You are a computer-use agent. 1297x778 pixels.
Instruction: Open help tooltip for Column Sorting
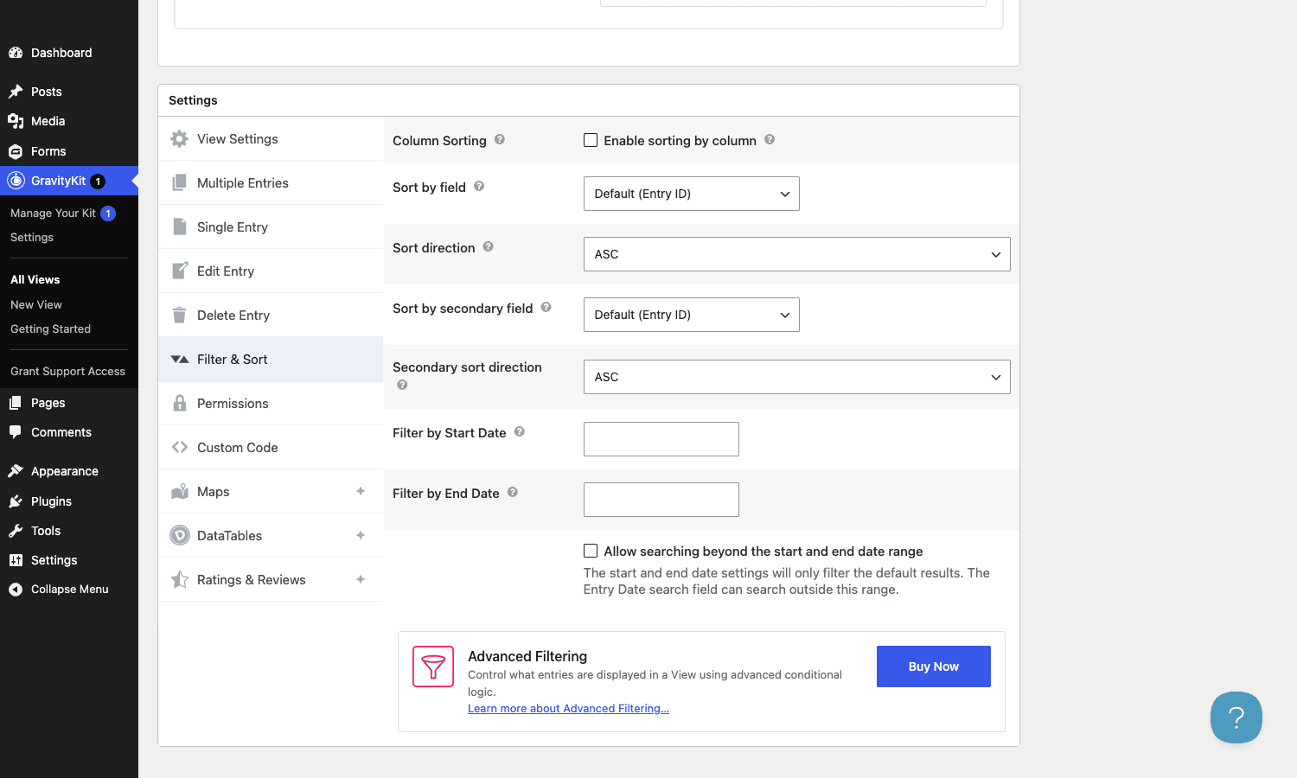click(500, 140)
